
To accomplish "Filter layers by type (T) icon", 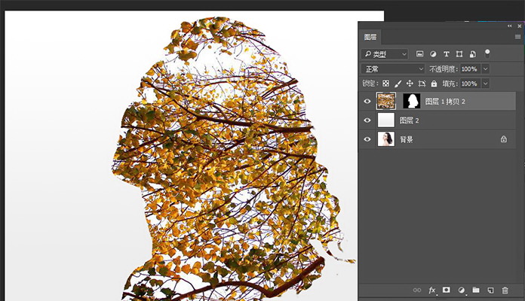I will click(447, 54).
